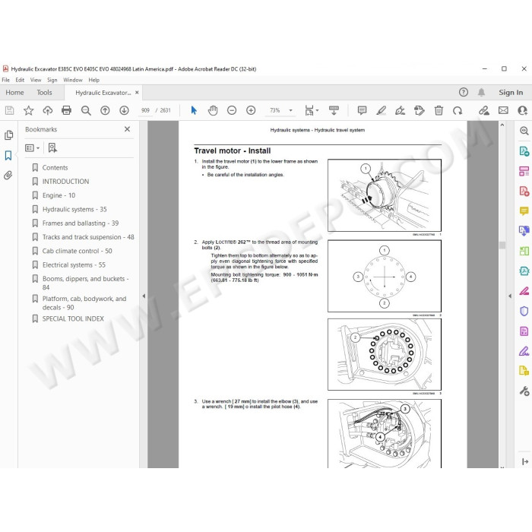532x532 pixels.
Task: Open the Contents bookmark
Action: click(x=55, y=168)
